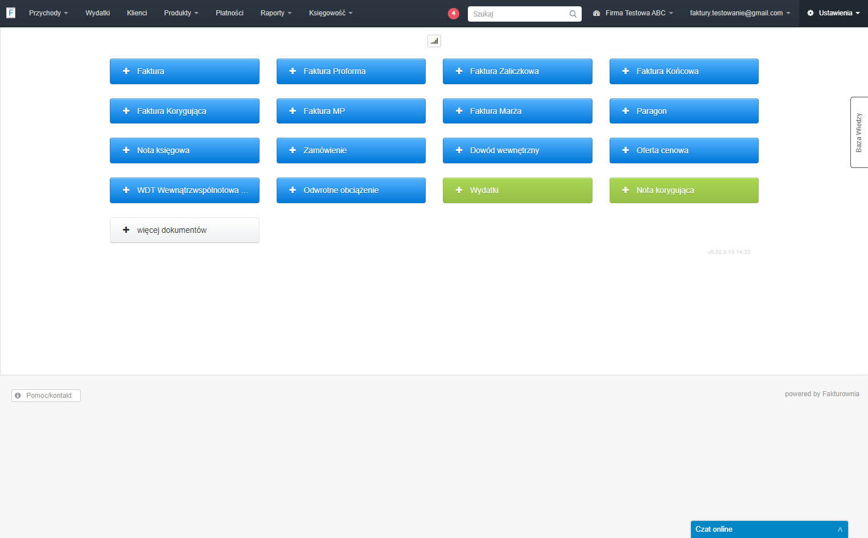Go to the Płatności menu item
Image resolution: width=868 pixels, height=538 pixels.
tap(229, 13)
